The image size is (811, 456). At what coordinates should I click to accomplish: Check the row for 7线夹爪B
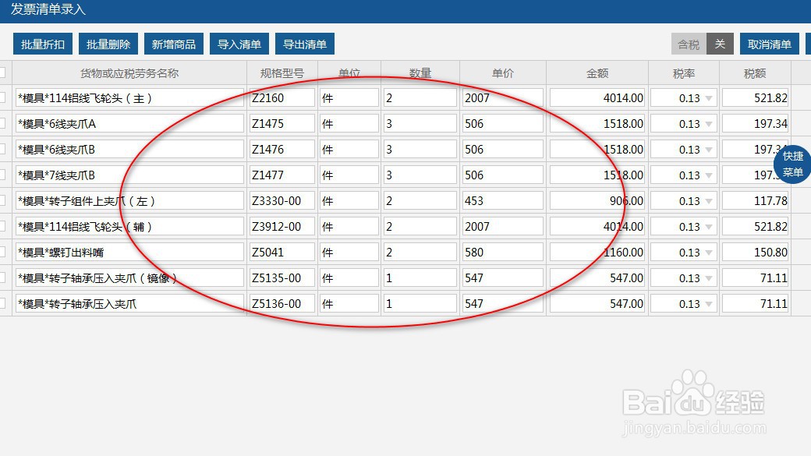(2, 175)
